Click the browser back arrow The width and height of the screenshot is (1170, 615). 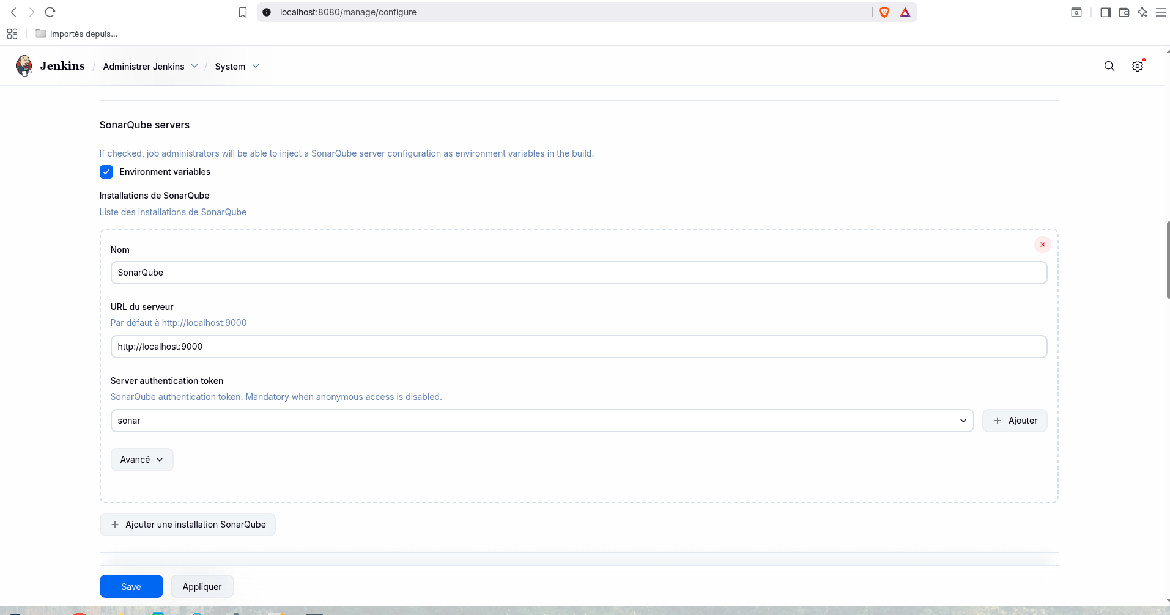click(13, 12)
